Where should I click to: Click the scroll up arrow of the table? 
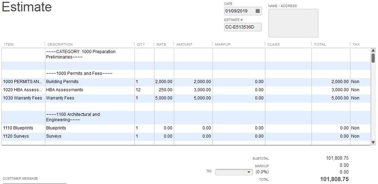click(x=373, y=50)
